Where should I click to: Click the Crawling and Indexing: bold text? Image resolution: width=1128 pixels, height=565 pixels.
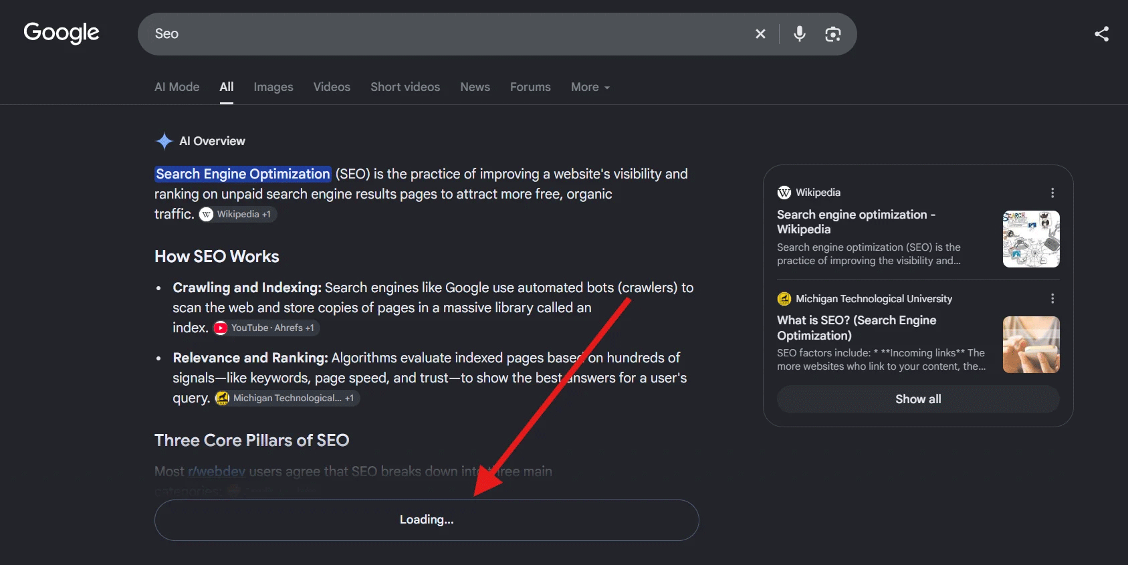point(247,288)
